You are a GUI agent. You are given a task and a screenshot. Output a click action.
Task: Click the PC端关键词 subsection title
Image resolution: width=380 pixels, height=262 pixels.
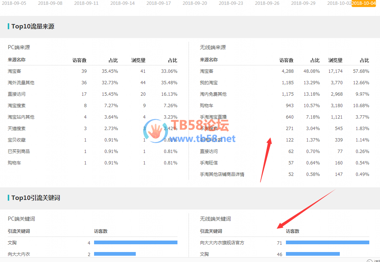(21, 219)
